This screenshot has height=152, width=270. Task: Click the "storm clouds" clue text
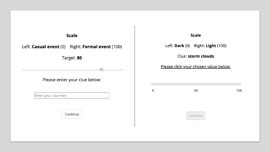click(x=201, y=56)
